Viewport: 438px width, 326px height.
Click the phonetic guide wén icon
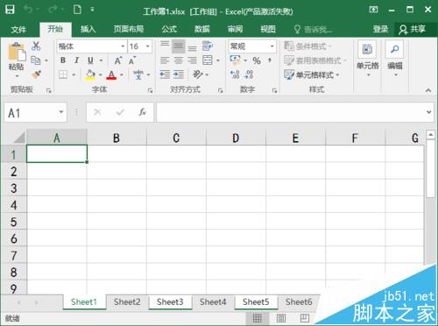point(138,74)
